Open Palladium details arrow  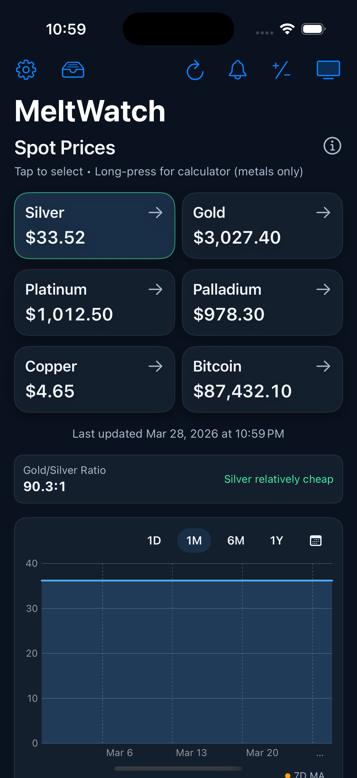point(323,290)
